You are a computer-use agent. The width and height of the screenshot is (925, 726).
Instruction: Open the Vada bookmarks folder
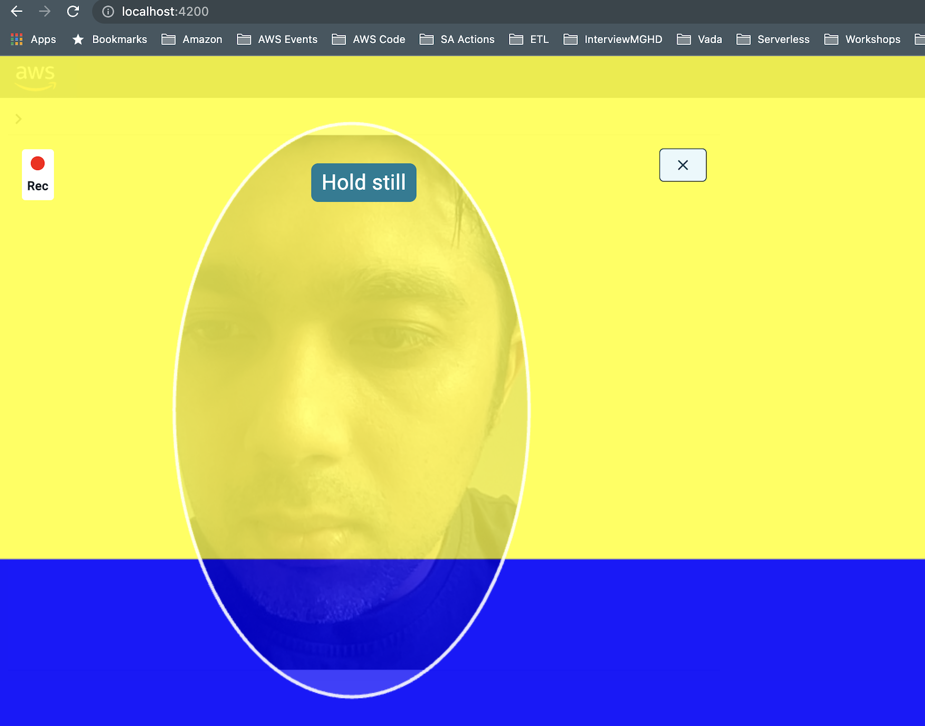click(x=699, y=39)
